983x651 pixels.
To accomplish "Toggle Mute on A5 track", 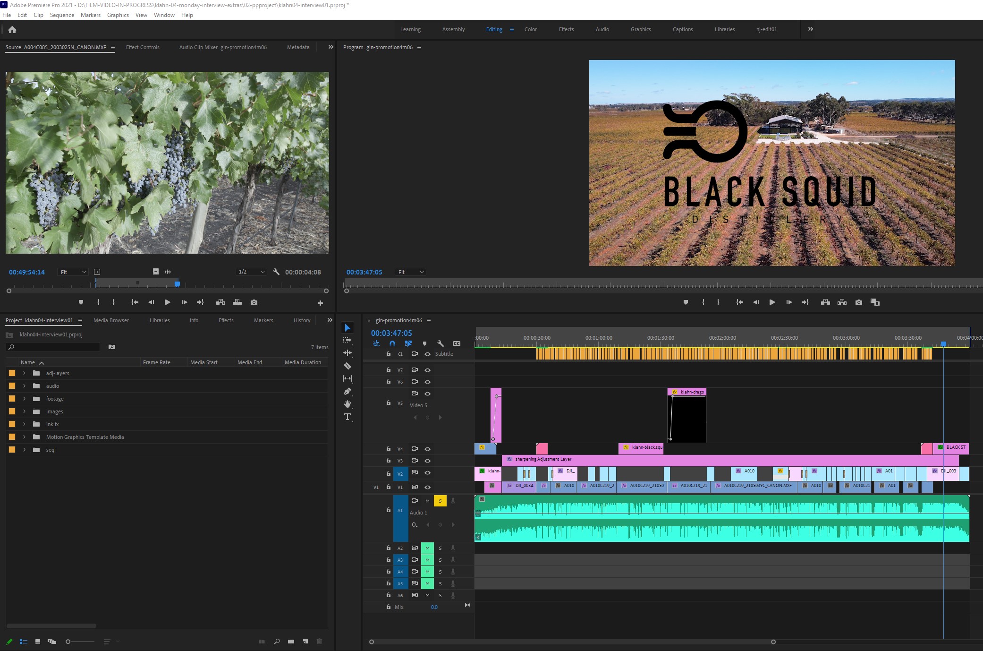I will (427, 583).
